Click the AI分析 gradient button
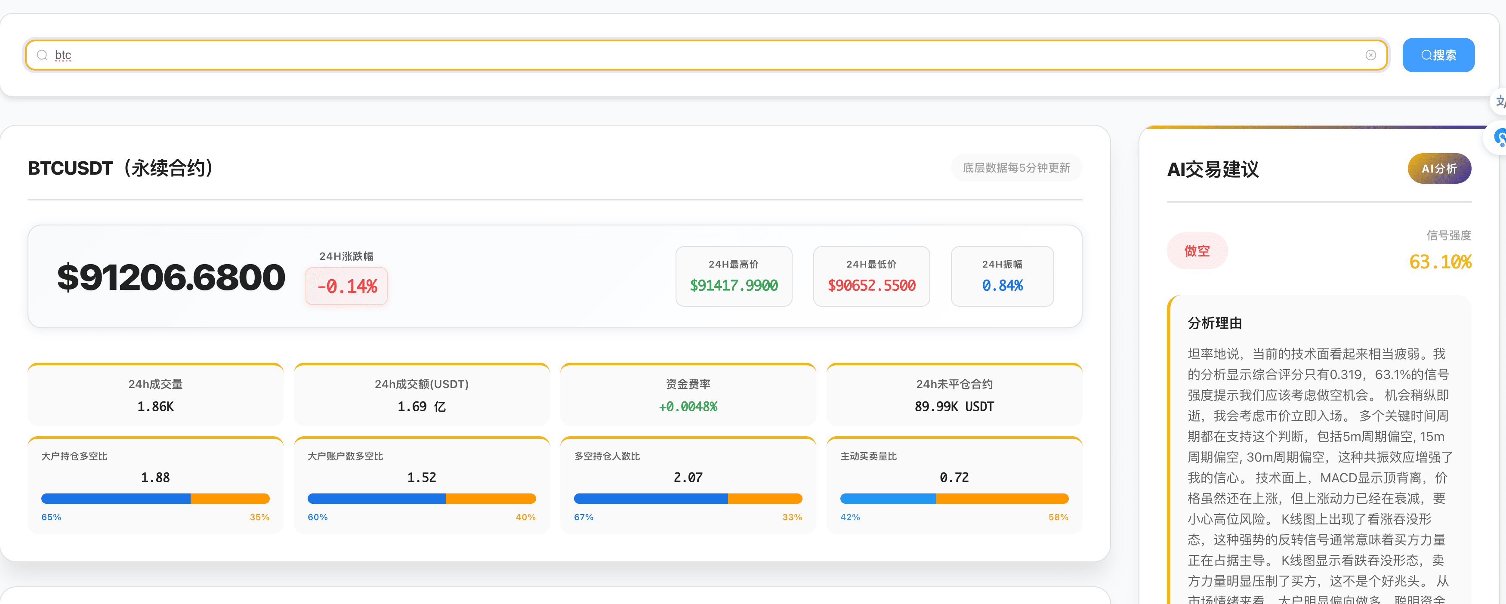The width and height of the screenshot is (1506, 604). 1439,168
